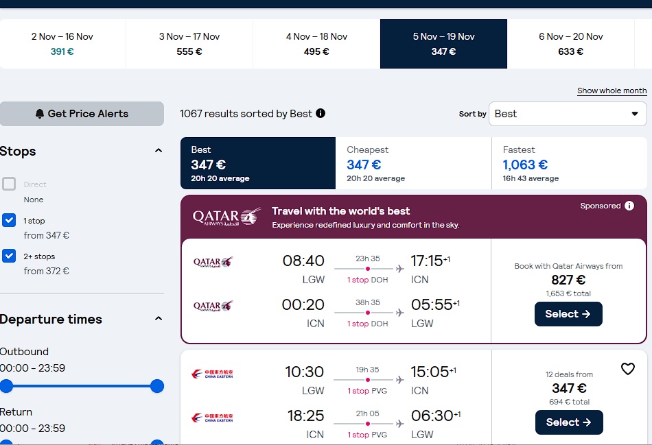Uncheck the 2+ stops checkbox

pos(9,256)
